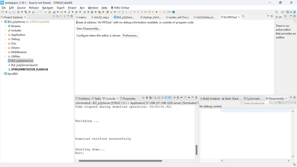297x167 pixels.
Task: Click the blue information center icon
Action: 174,12
